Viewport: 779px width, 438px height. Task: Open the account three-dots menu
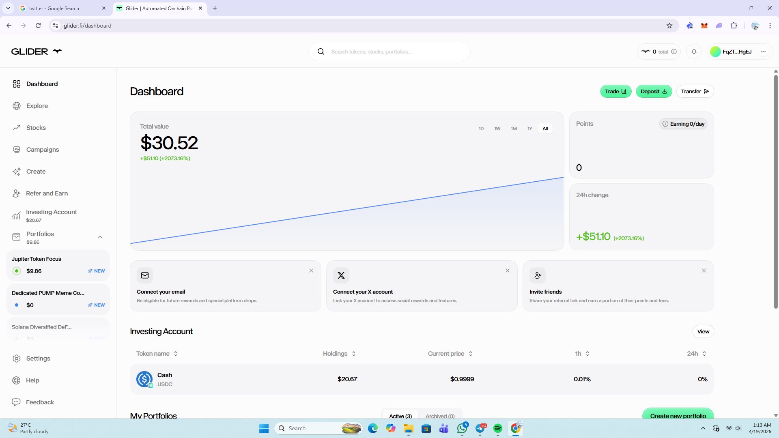(x=763, y=52)
